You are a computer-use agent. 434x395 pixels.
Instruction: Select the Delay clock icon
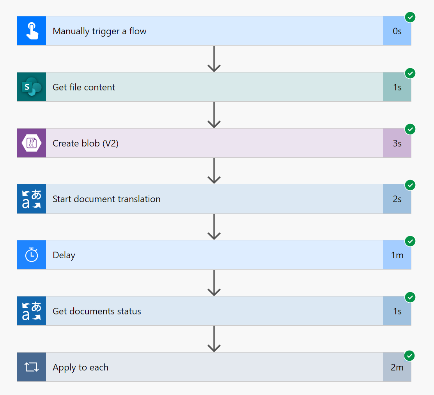coord(31,255)
